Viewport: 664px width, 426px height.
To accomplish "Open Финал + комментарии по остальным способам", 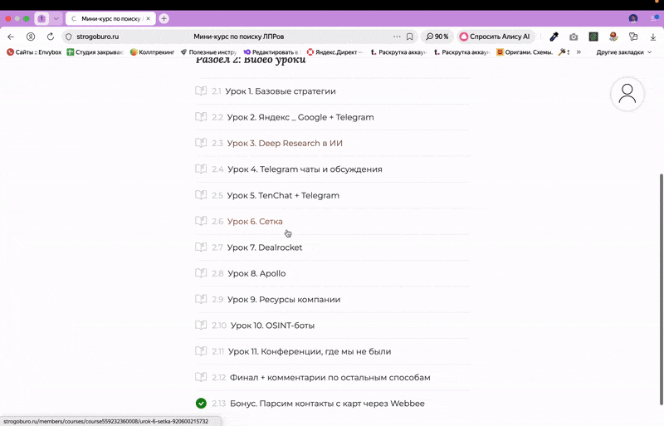I will pyautogui.click(x=330, y=378).
